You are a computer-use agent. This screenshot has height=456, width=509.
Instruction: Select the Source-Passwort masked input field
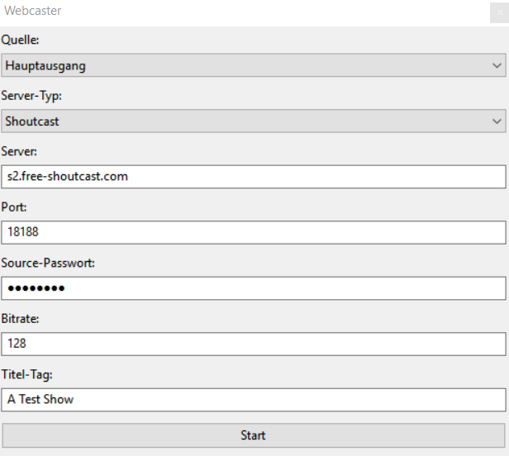(254, 288)
